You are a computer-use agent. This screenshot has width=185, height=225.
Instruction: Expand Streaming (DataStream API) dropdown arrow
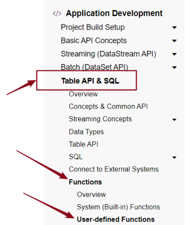[x=174, y=54]
